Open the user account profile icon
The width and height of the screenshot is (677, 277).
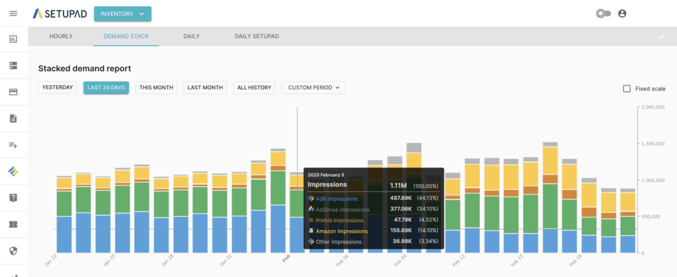coord(622,13)
